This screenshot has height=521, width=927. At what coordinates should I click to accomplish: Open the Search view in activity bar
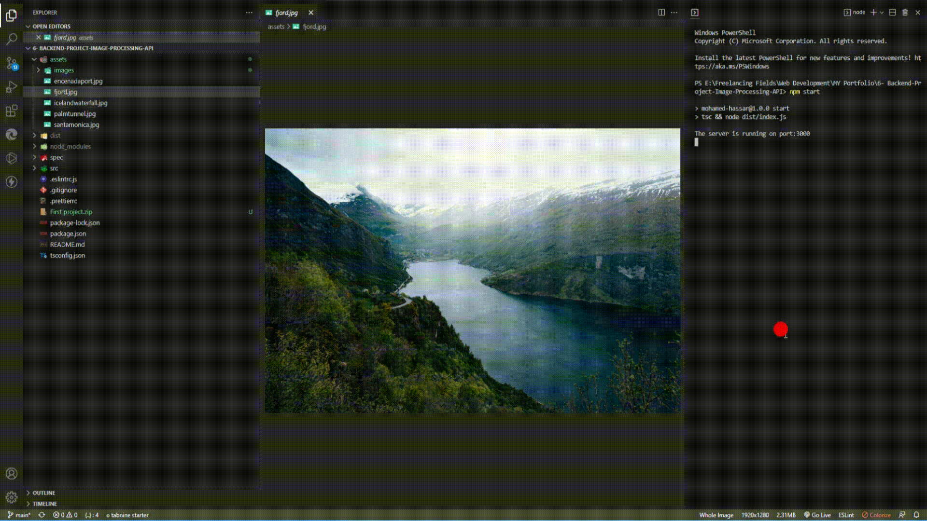12,39
